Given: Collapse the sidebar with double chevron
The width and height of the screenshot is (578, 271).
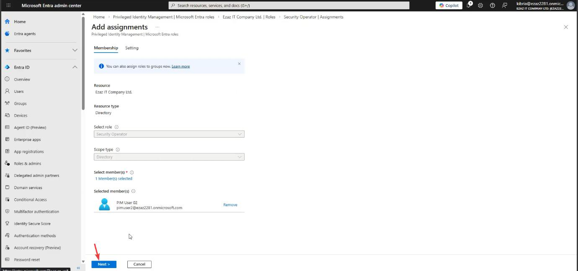Looking at the screenshot, I should click(78, 268).
